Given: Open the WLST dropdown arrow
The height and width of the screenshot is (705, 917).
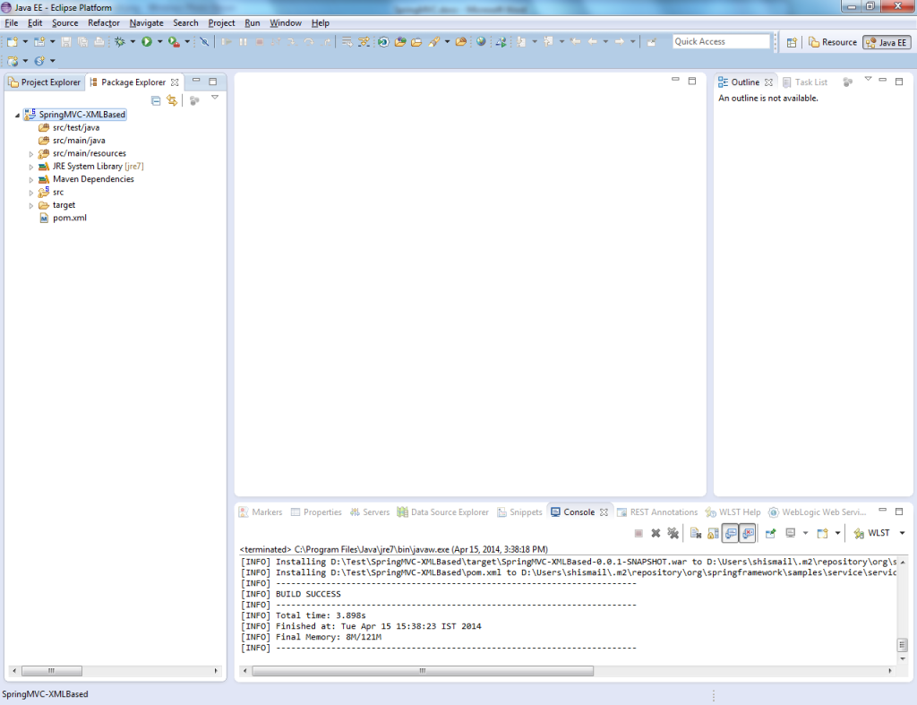Looking at the screenshot, I should click(902, 533).
